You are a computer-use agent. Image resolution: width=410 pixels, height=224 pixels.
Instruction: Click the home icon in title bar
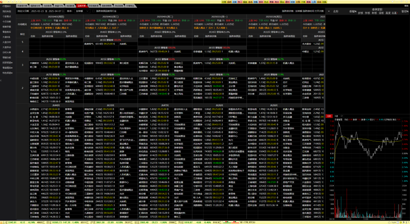pos(9,2)
